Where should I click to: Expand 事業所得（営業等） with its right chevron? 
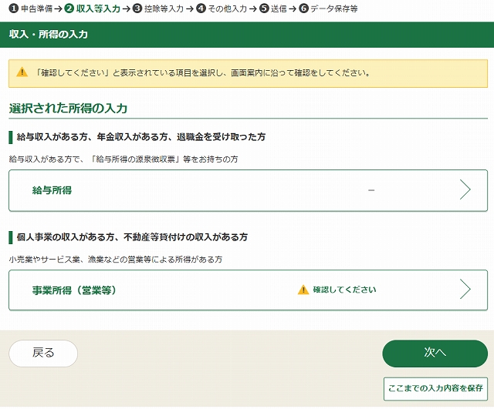(x=465, y=290)
